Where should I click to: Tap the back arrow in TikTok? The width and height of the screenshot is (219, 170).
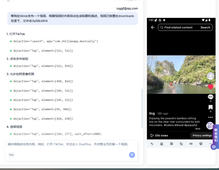[x=153, y=27]
